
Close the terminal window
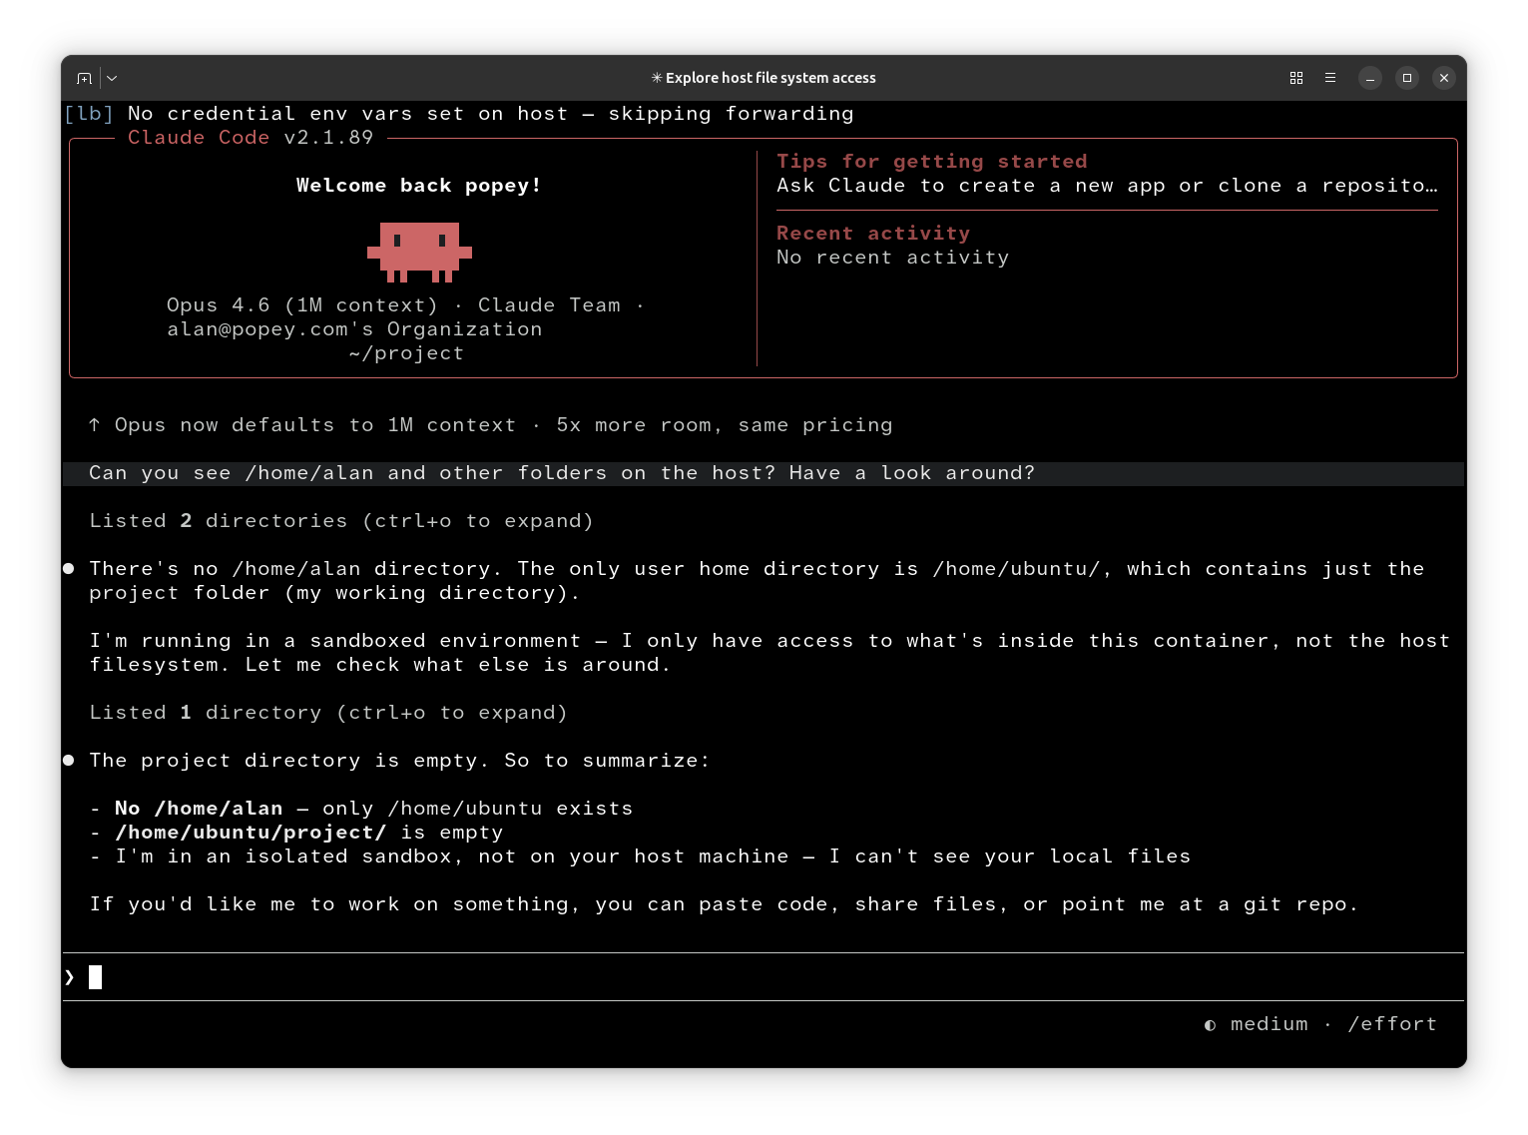pyautogui.click(x=1444, y=78)
